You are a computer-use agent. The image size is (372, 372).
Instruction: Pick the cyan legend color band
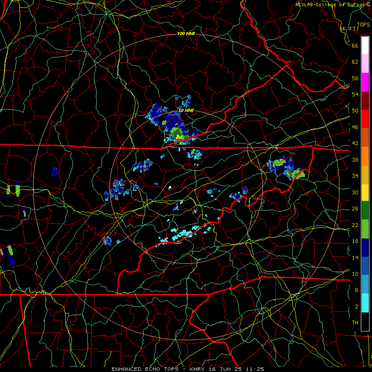(365, 303)
